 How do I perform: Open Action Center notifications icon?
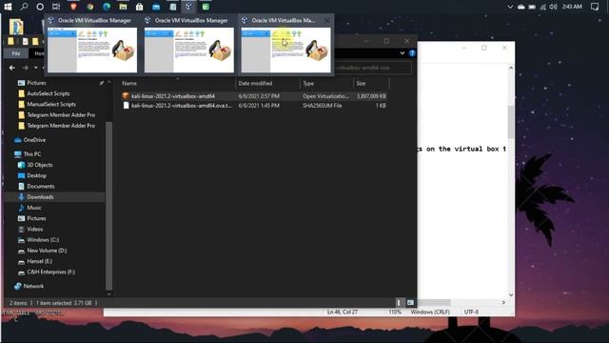point(594,7)
